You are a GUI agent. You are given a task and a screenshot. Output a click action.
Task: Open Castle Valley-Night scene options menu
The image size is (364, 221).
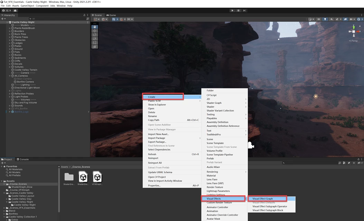click(87, 22)
